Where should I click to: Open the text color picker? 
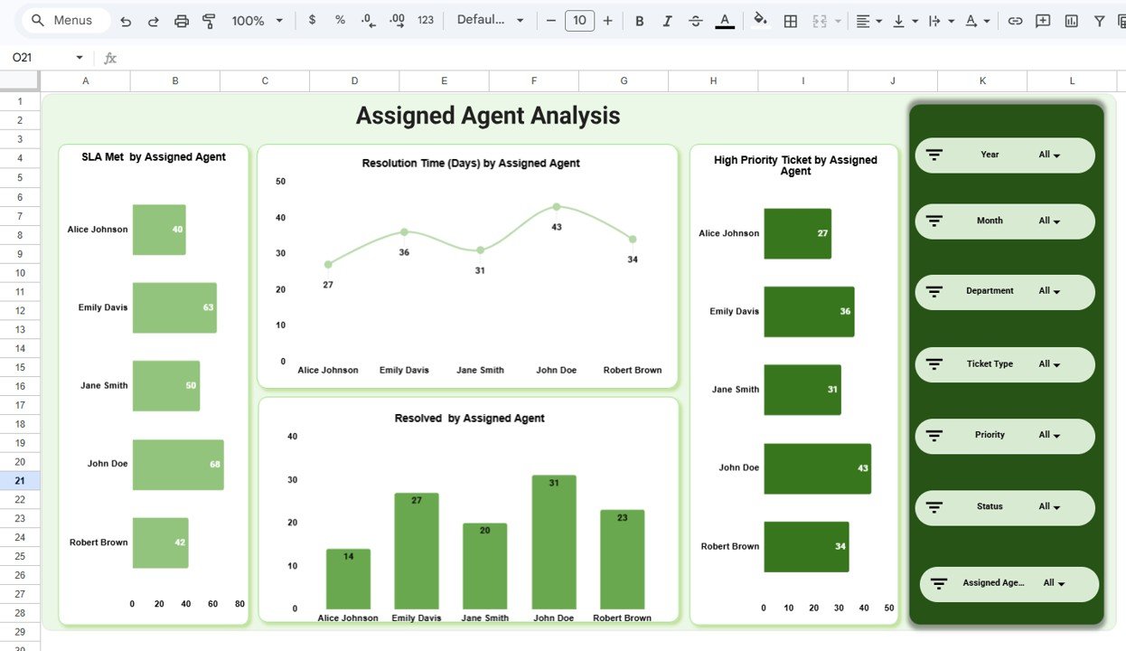click(725, 20)
